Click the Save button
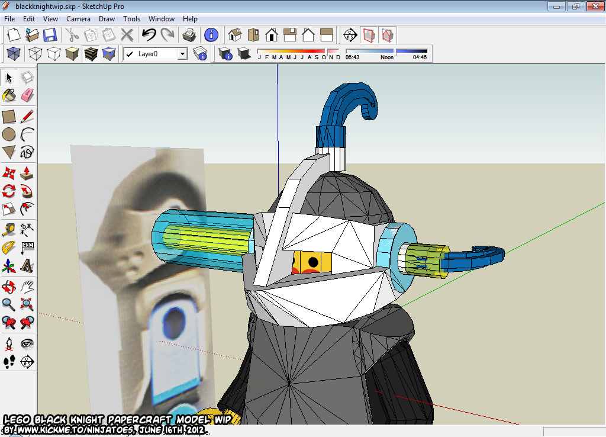This screenshot has width=606, height=437. (x=50, y=35)
